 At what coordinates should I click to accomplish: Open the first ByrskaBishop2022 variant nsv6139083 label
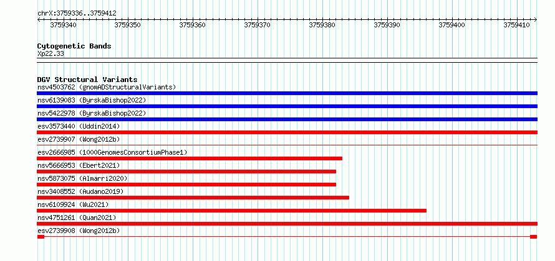click(92, 100)
